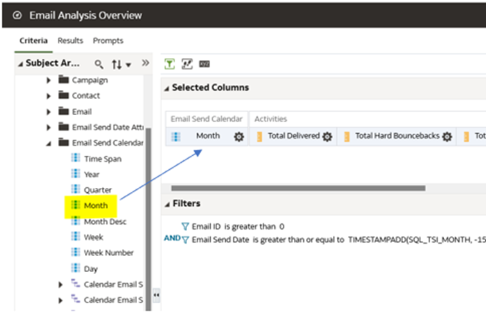486x314 pixels.
Task: Click the Email Send Date filter text
Action: point(339,240)
